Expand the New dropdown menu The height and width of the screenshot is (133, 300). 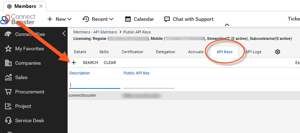tap(60, 19)
